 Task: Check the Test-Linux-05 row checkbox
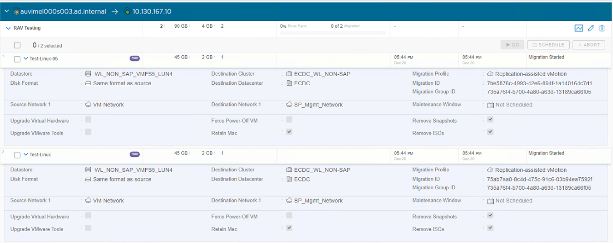point(17,59)
